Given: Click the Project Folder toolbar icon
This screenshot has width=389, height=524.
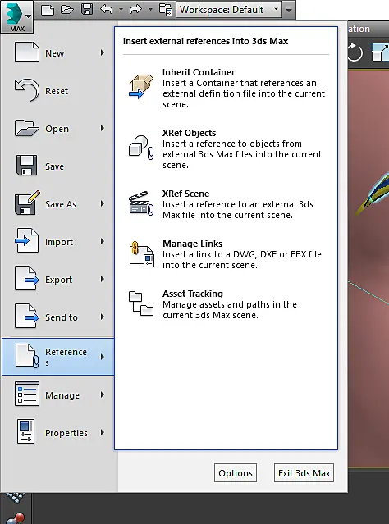Looking at the screenshot, I should pyautogui.click(x=166, y=9).
